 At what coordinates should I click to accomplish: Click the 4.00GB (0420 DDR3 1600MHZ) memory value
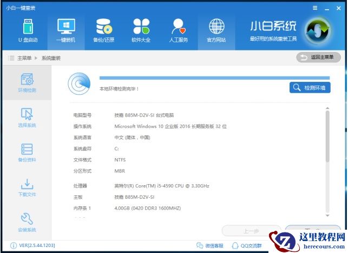point(148,208)
